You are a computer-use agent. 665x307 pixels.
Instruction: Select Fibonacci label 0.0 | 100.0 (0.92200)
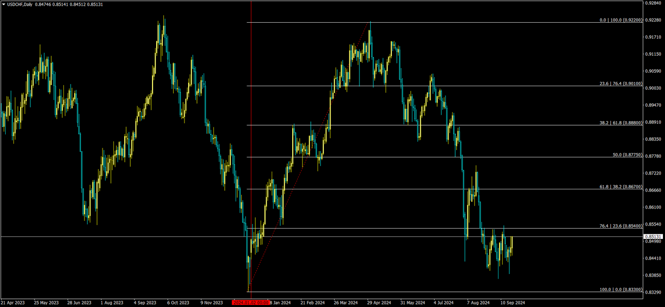click(621, 20)
